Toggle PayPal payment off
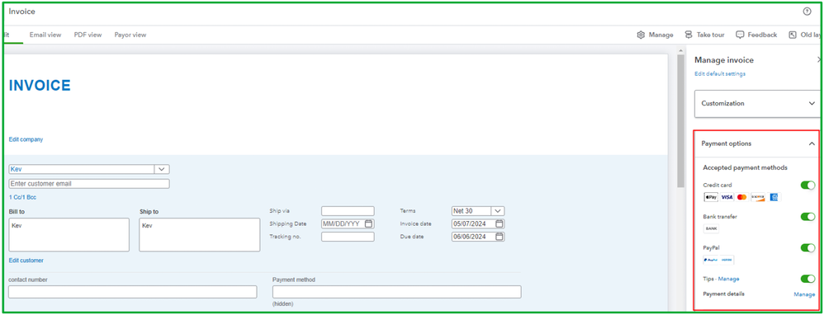 (x=807, y=248)
